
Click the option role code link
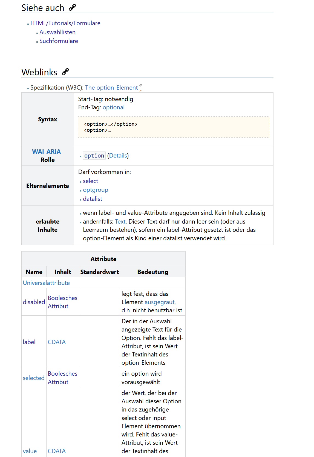point(94,156)
